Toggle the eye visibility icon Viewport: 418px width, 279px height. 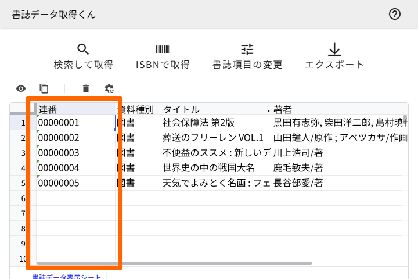coord(21,88)
